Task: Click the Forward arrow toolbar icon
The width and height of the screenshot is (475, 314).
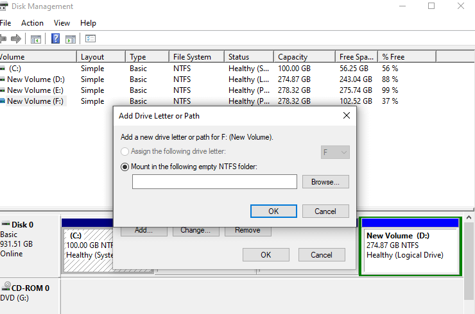Action: point(16,38)
